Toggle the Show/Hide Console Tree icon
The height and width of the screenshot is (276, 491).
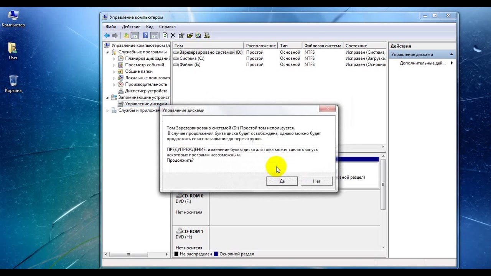pos(135,36)
